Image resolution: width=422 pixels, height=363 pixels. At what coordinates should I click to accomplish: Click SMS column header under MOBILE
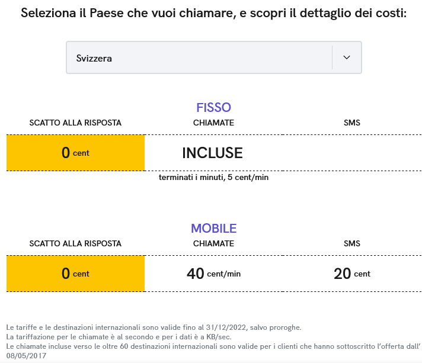click(352, 243)
